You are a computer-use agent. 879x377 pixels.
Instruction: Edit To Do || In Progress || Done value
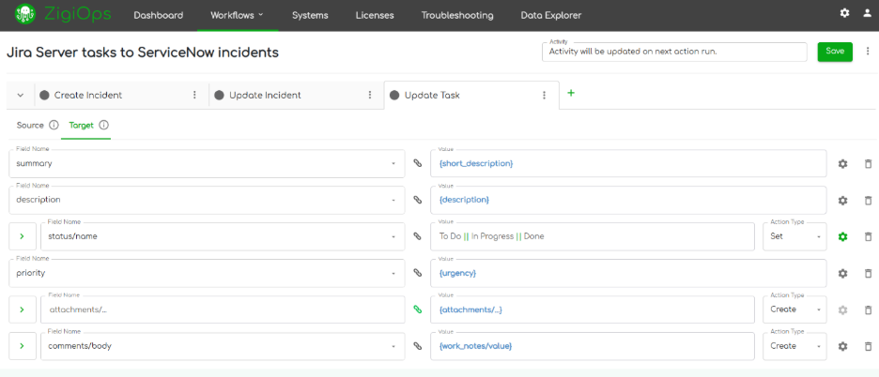[x=593, y=236]
